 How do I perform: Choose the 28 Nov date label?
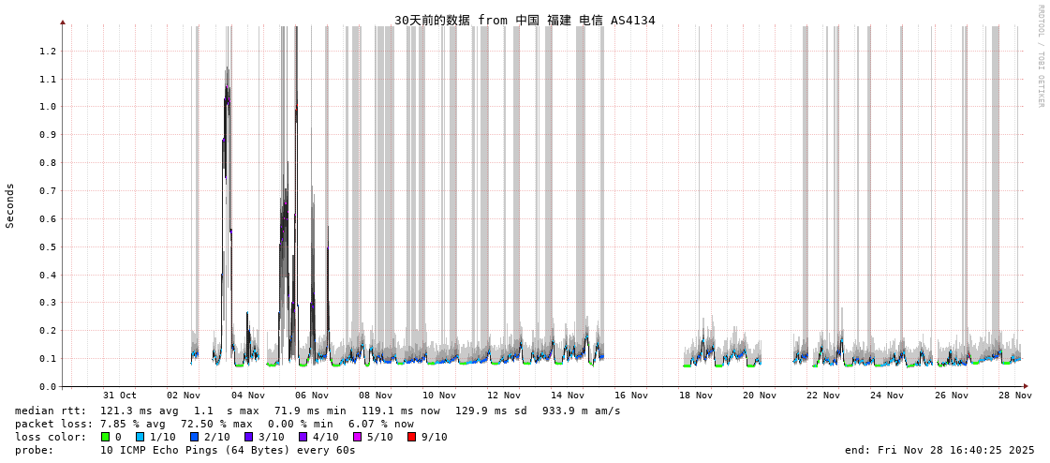(x=1015, y=396)
